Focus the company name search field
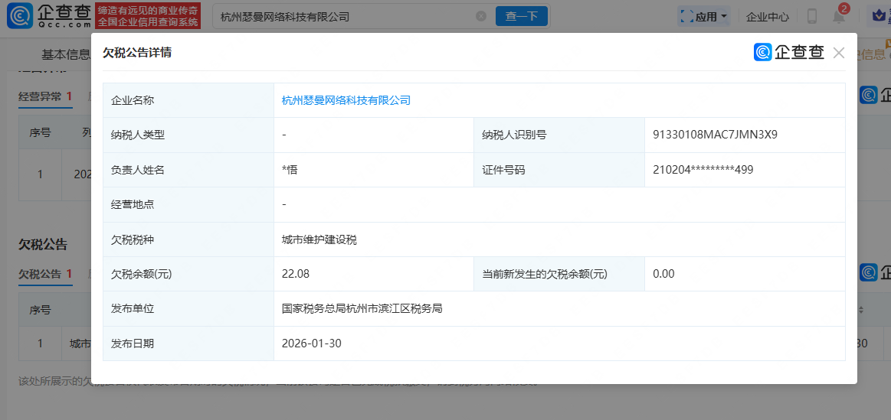The height and width of the screenshot is (420, 891). click(x=345, y=16)
